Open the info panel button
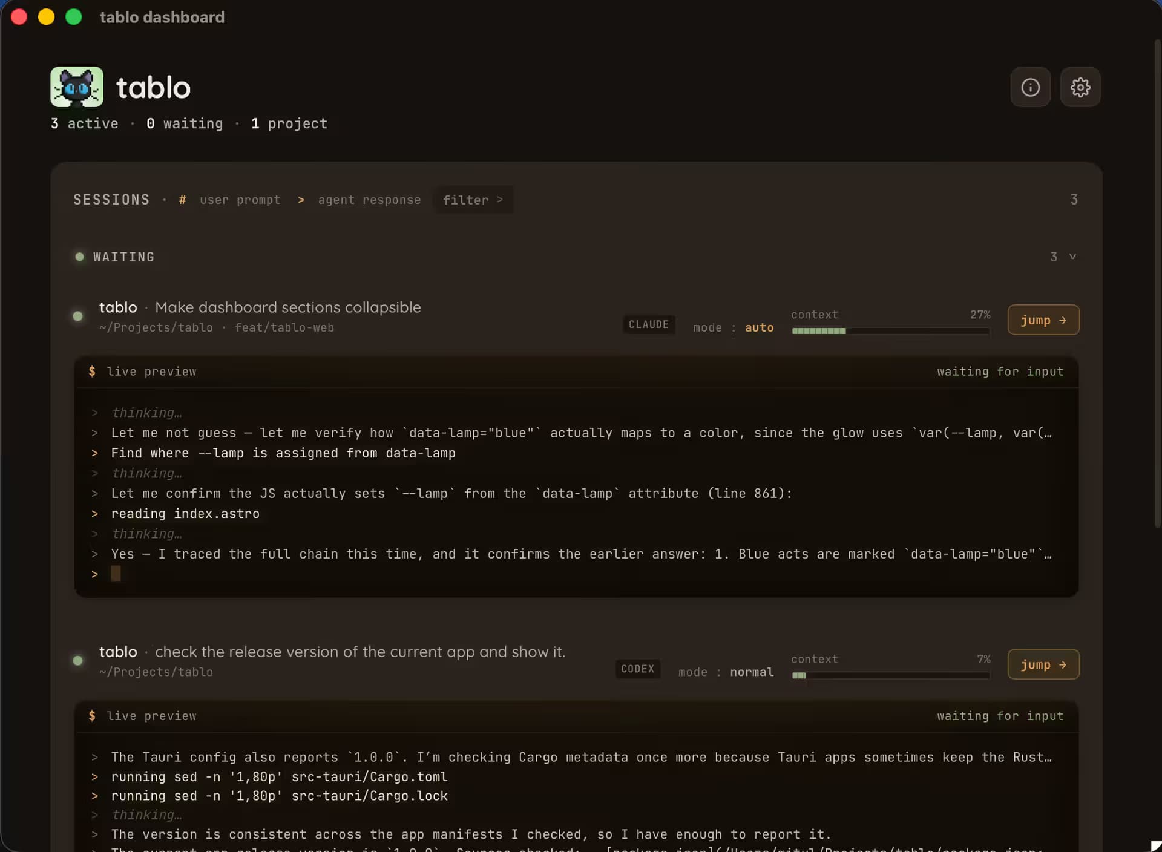This screenshot has width=1162, height=852. click(x=1031, y=87)
